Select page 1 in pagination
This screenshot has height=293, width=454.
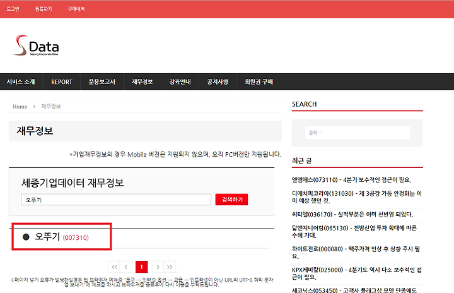142,267
